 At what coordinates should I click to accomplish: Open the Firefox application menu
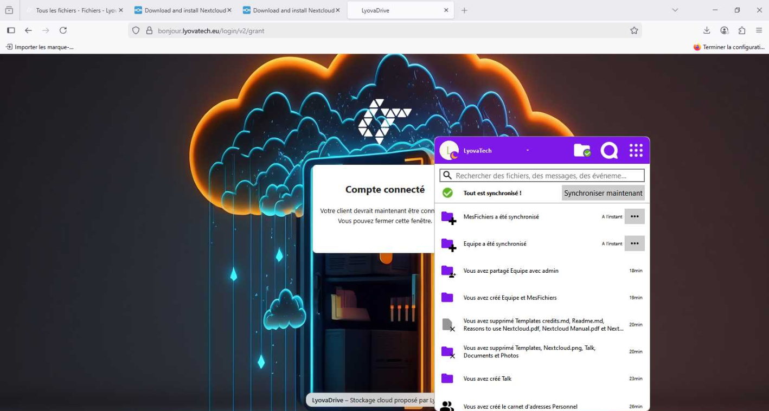(759, 30)
